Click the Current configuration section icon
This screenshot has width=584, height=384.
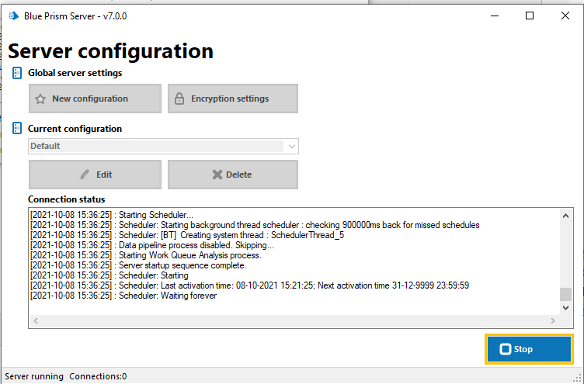click(x=17, y=129)
